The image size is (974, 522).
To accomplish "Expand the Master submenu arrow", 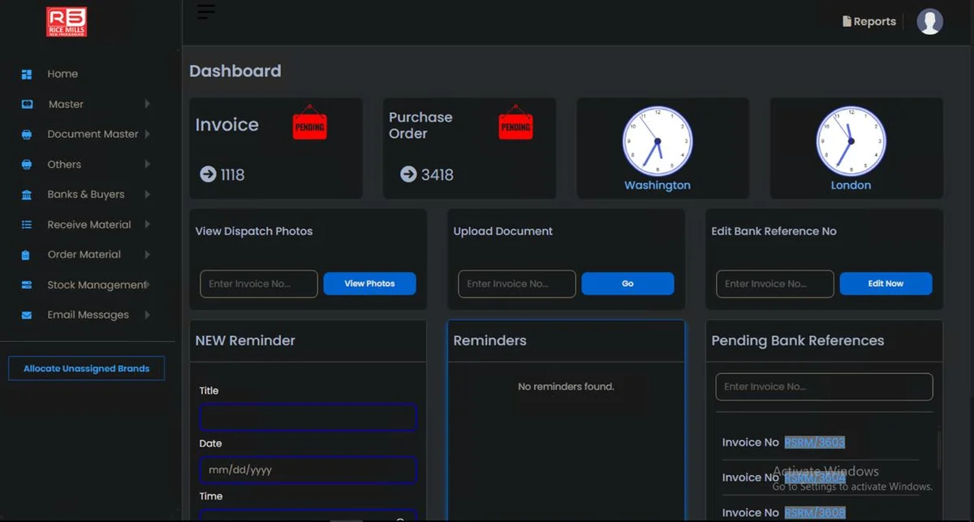I will (x=147, y=104).
